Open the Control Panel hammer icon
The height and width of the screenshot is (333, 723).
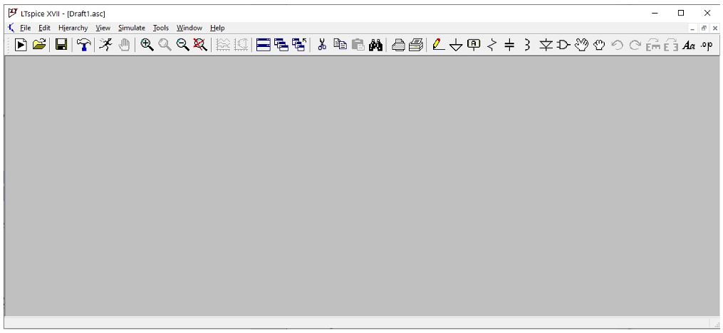[83, 45]
